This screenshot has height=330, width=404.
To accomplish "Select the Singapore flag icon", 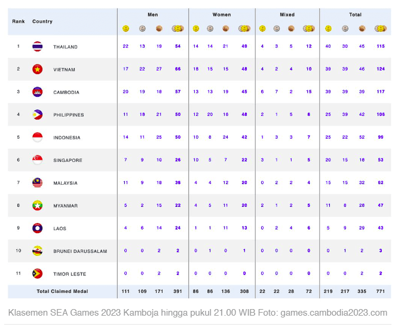I will coord(37,160).
